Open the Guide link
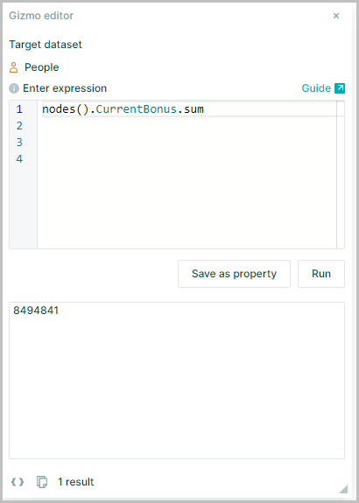359x503 pixels. tap(316, 88)
